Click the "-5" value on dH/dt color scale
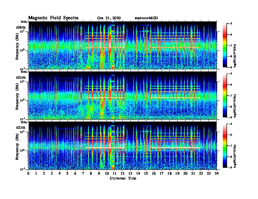Viewport: 258px width, 199px height. tap(231, 24)
